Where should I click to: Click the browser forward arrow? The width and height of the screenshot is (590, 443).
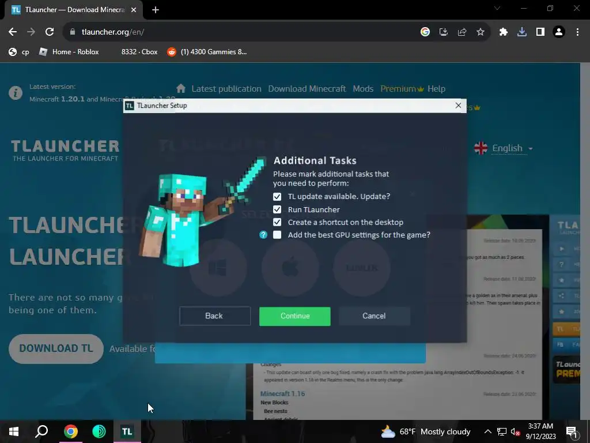coord(31,32)
